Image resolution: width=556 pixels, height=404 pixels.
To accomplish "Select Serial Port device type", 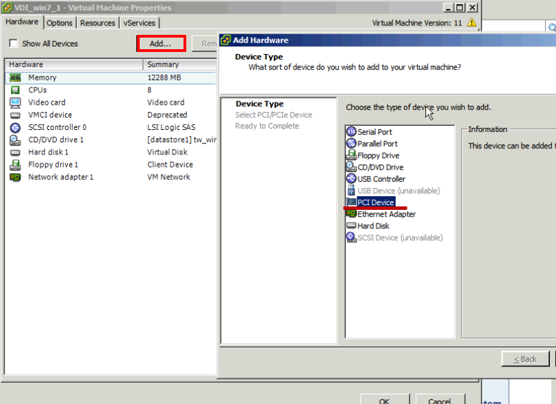I will tap(375, 131).
